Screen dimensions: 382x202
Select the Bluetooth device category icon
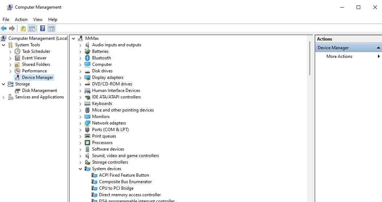click(x=87, y=58)
